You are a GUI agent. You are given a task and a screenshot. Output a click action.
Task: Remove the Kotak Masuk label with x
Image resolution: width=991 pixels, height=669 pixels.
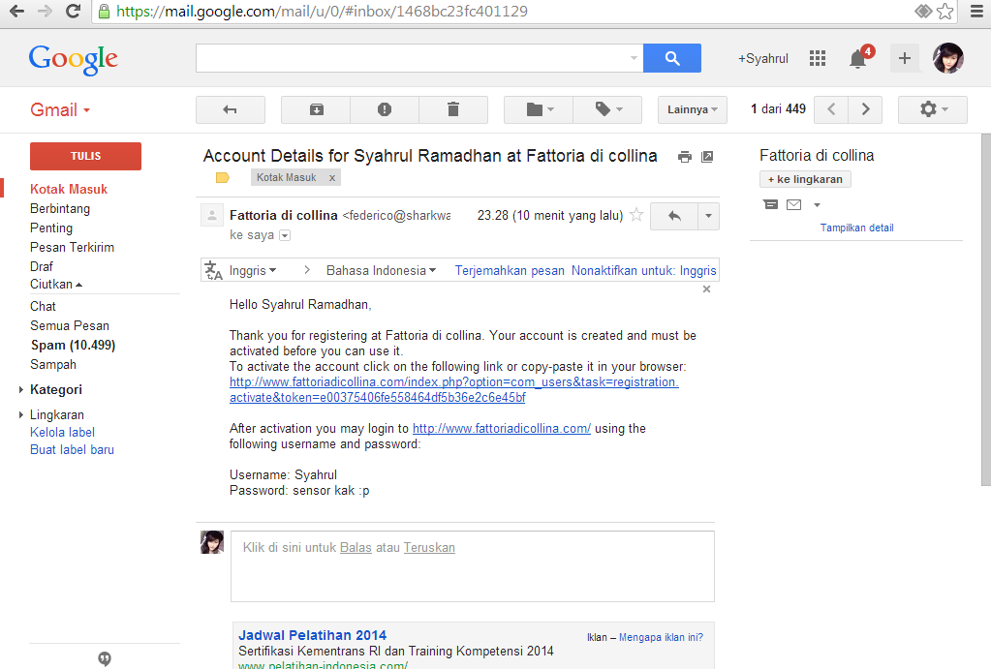pyautogui.click(x=332, y=178)
